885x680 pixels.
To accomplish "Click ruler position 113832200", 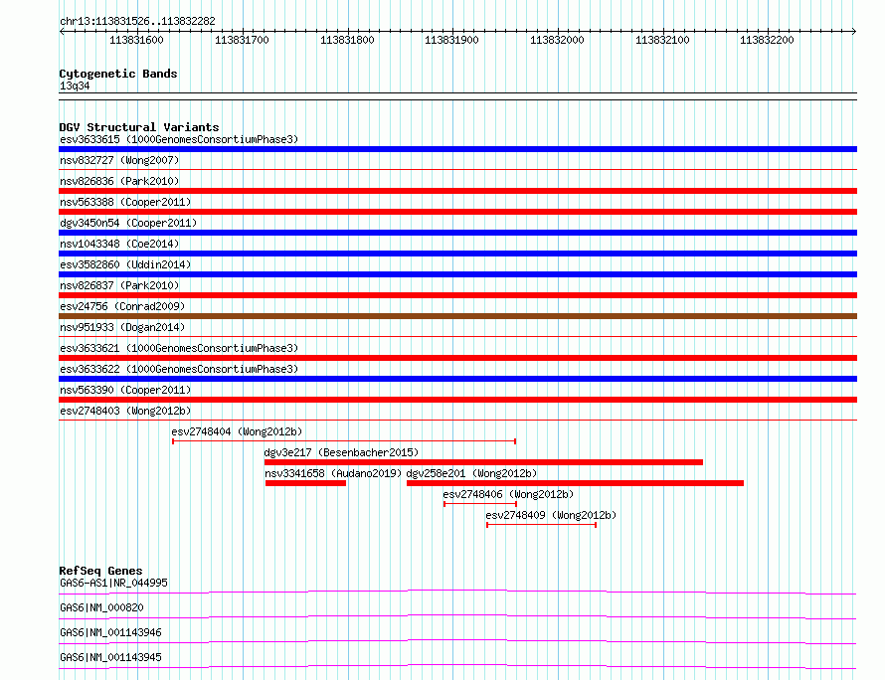I will click(x=767, y=40).
